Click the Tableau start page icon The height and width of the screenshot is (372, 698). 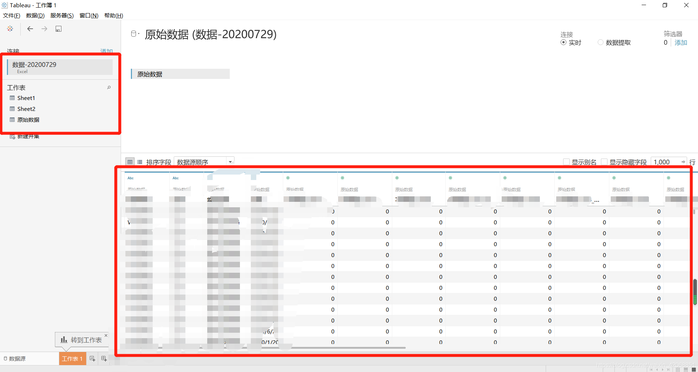[x=10, y=29]
